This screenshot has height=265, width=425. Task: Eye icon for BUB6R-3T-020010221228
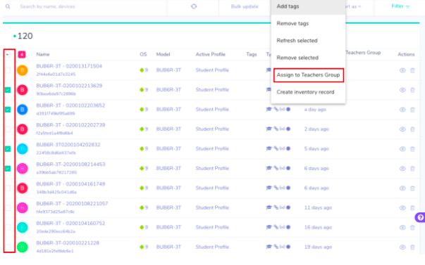(x=402, y=247)
